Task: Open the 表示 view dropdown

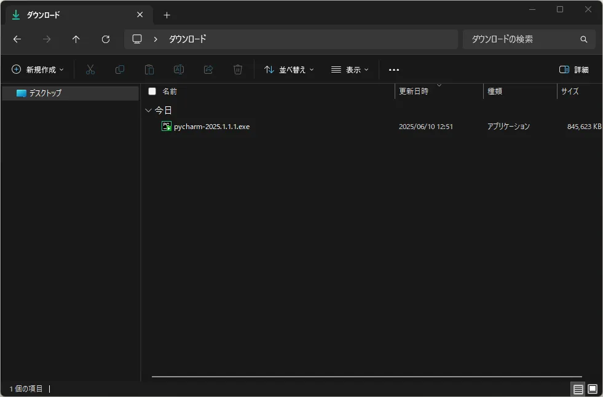Action: 350,69
